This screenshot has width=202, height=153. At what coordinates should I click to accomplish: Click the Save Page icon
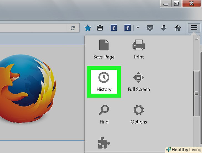(x=104, y=49)
